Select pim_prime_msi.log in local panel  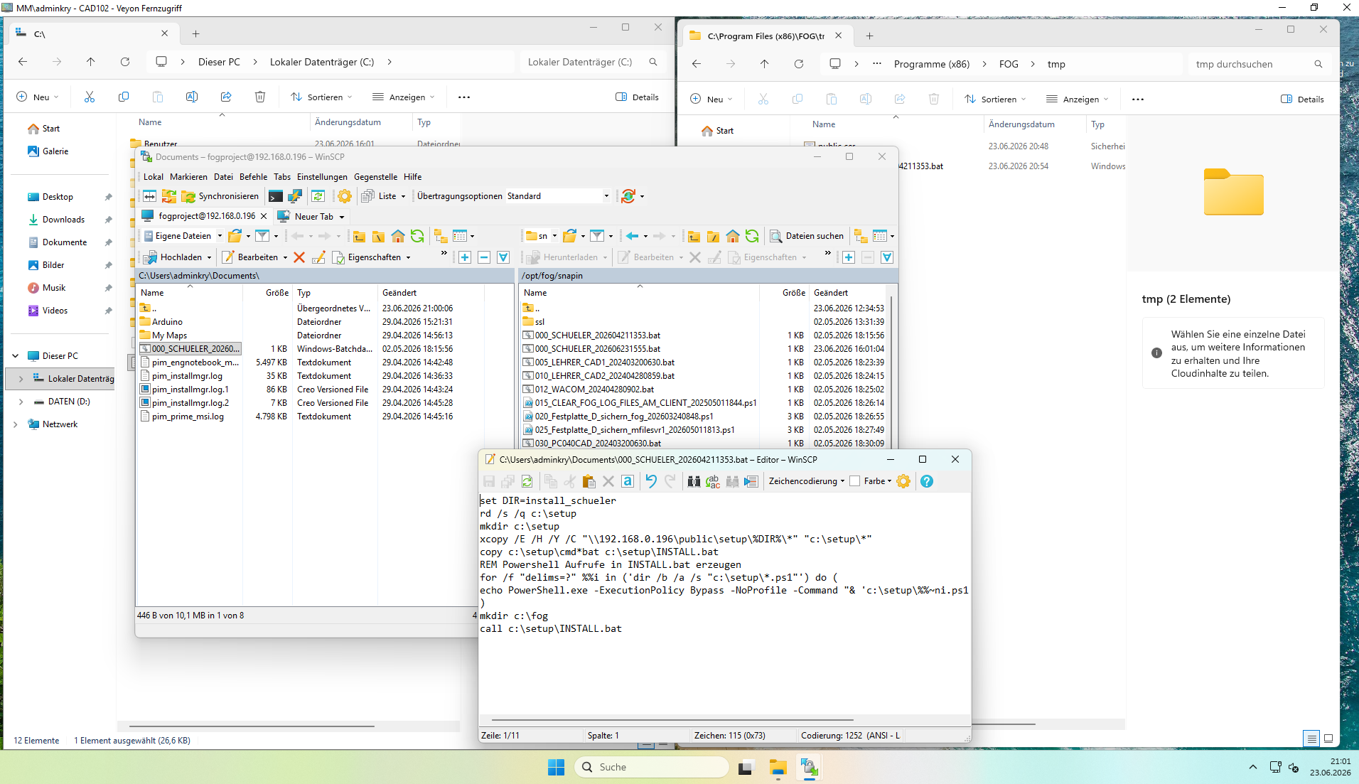pos(188,417)
